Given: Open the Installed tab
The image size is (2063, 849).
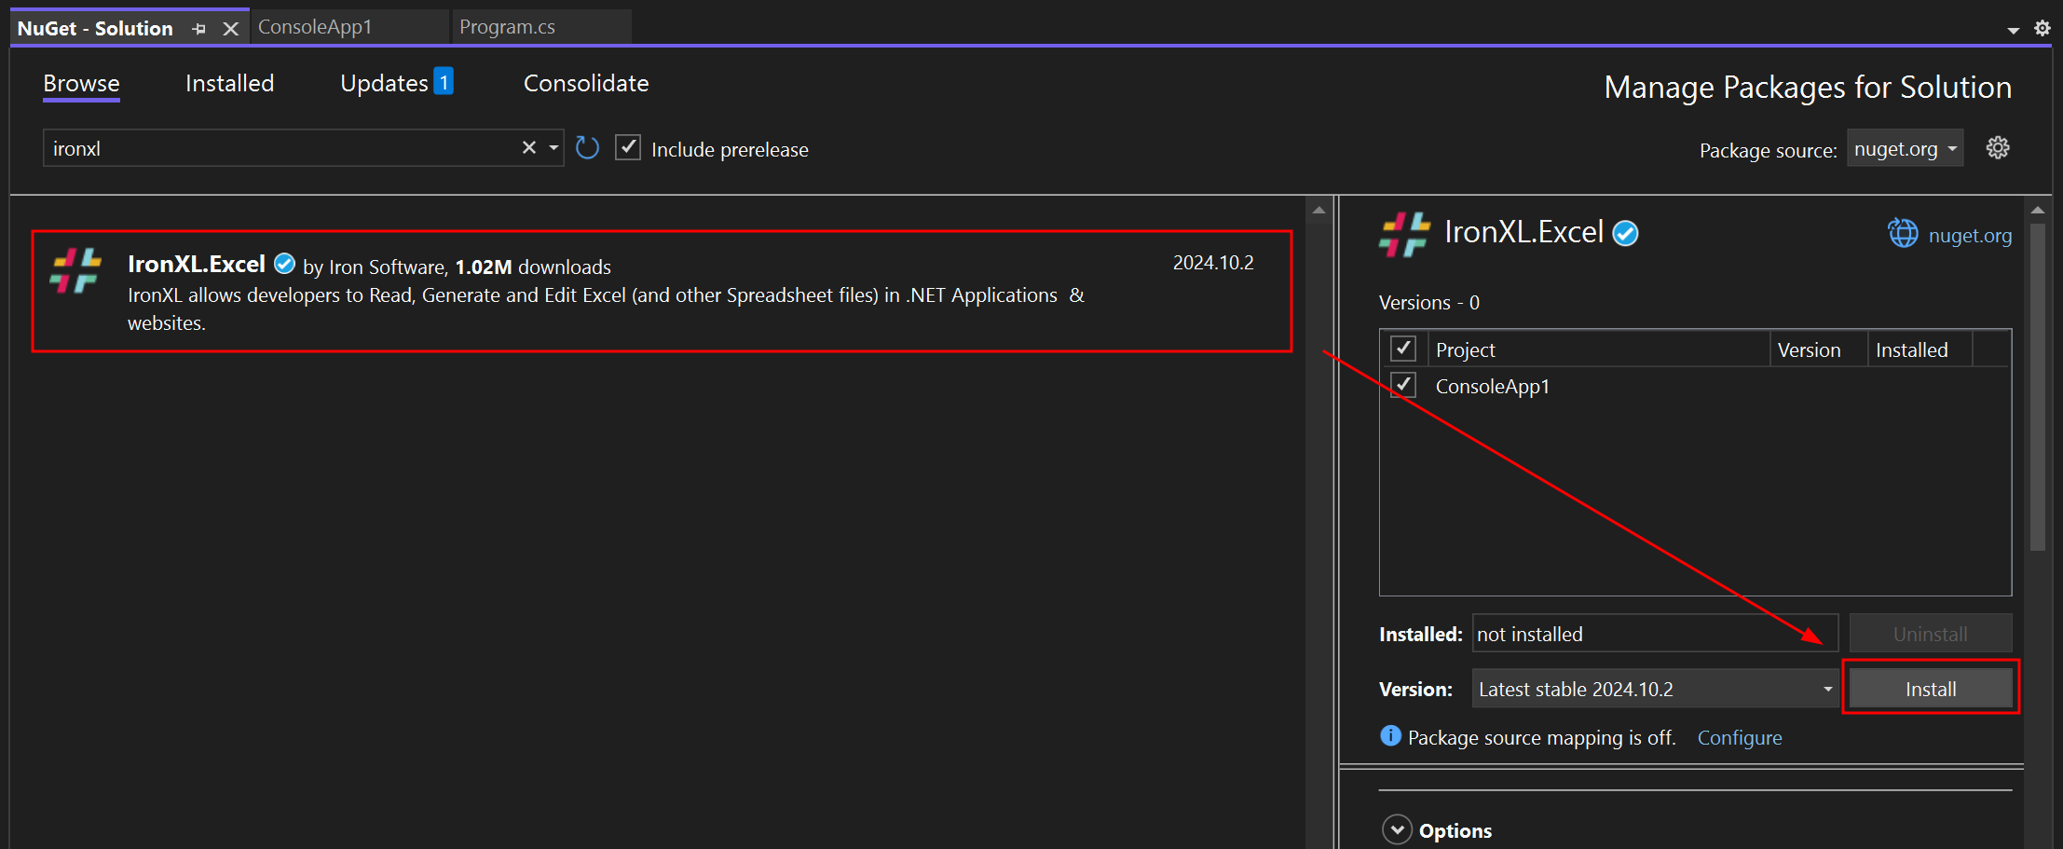Looking at the screenshot, I should click(x=229, y=83).
